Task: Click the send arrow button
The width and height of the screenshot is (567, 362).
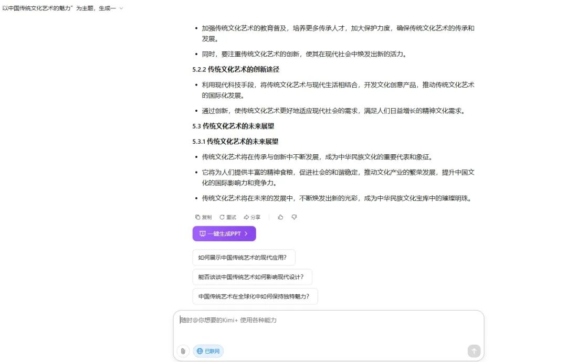Action: point(474,351)
